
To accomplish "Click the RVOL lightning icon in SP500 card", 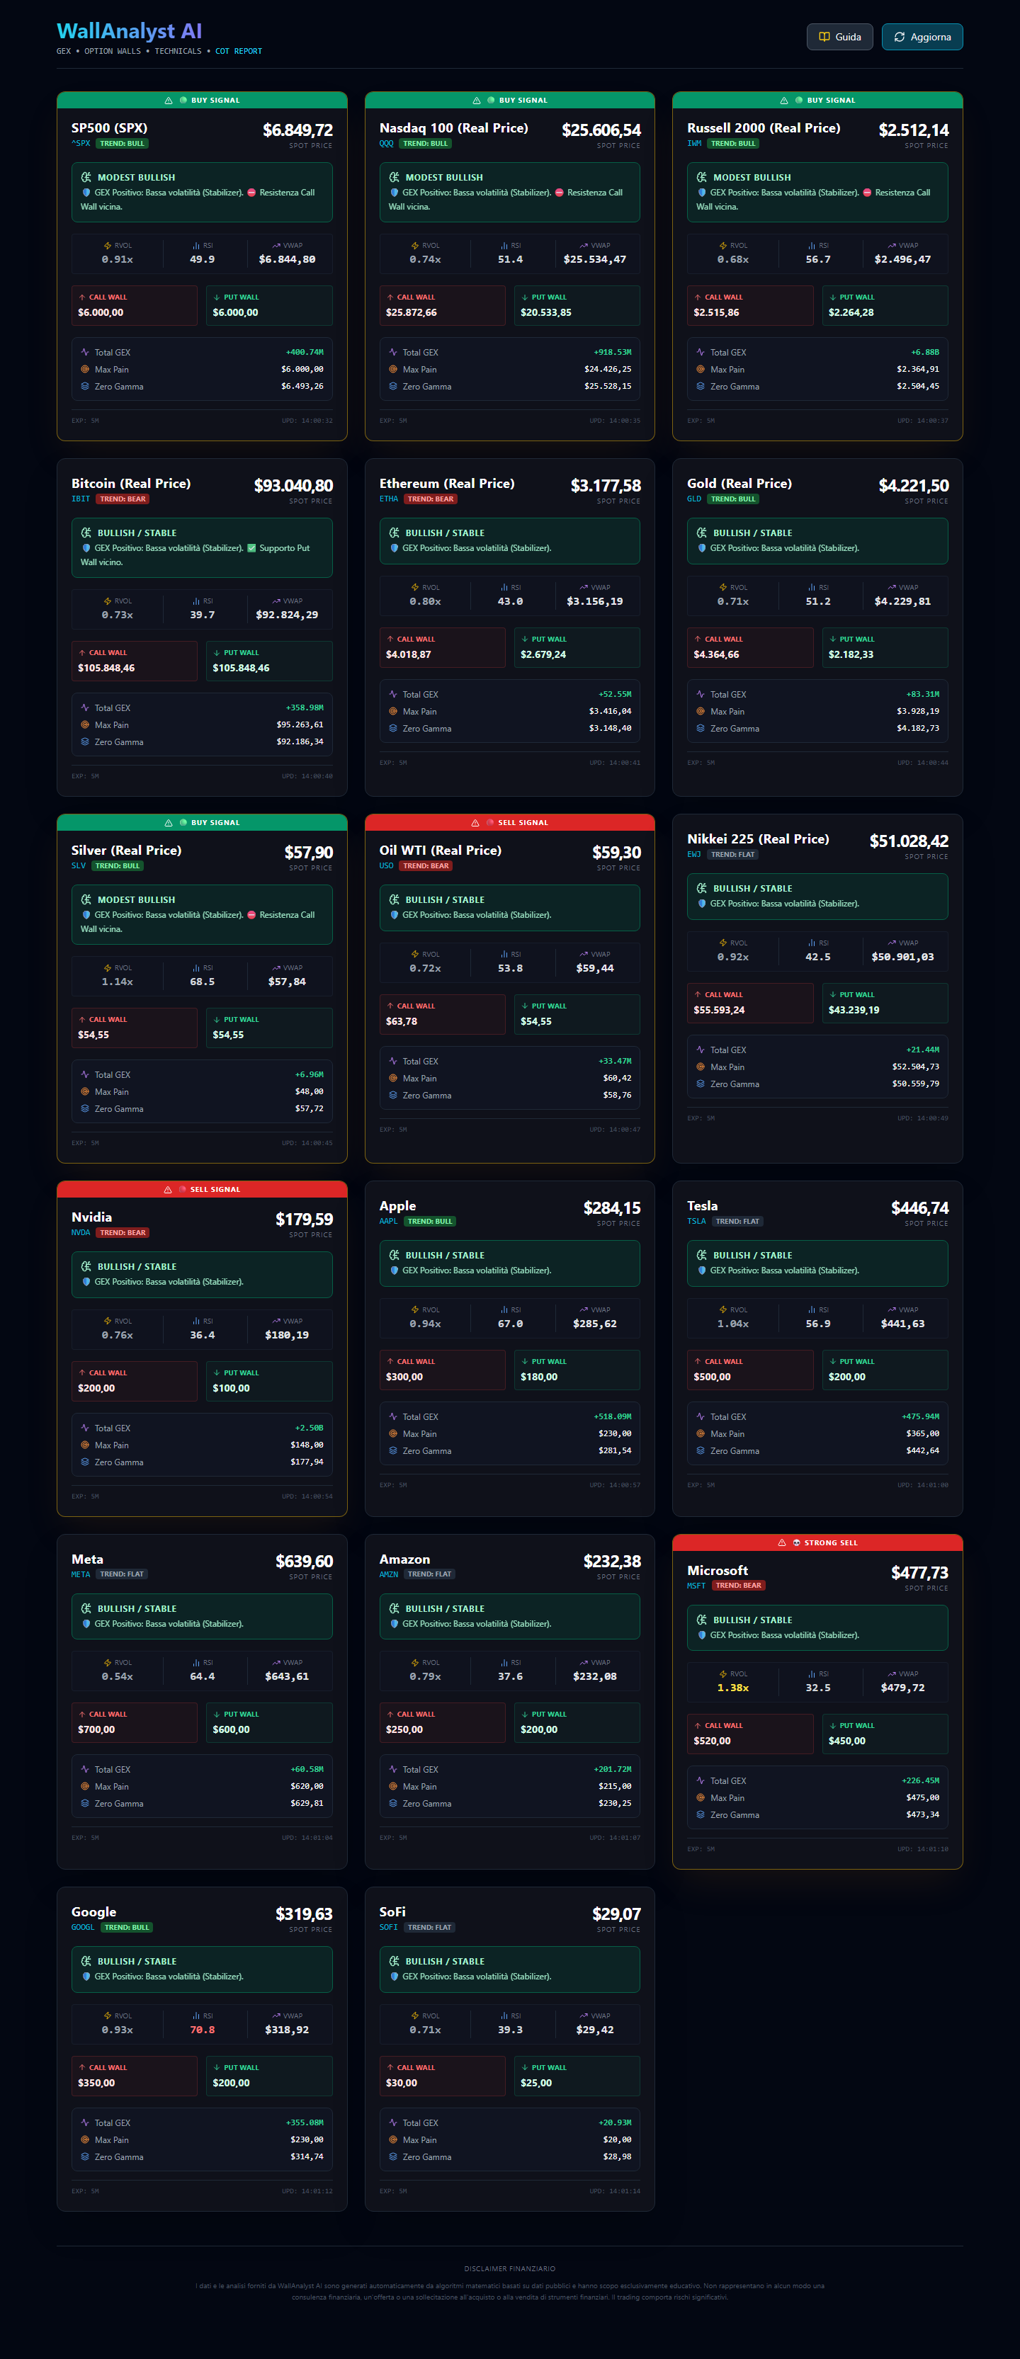I will click(107, 246).
